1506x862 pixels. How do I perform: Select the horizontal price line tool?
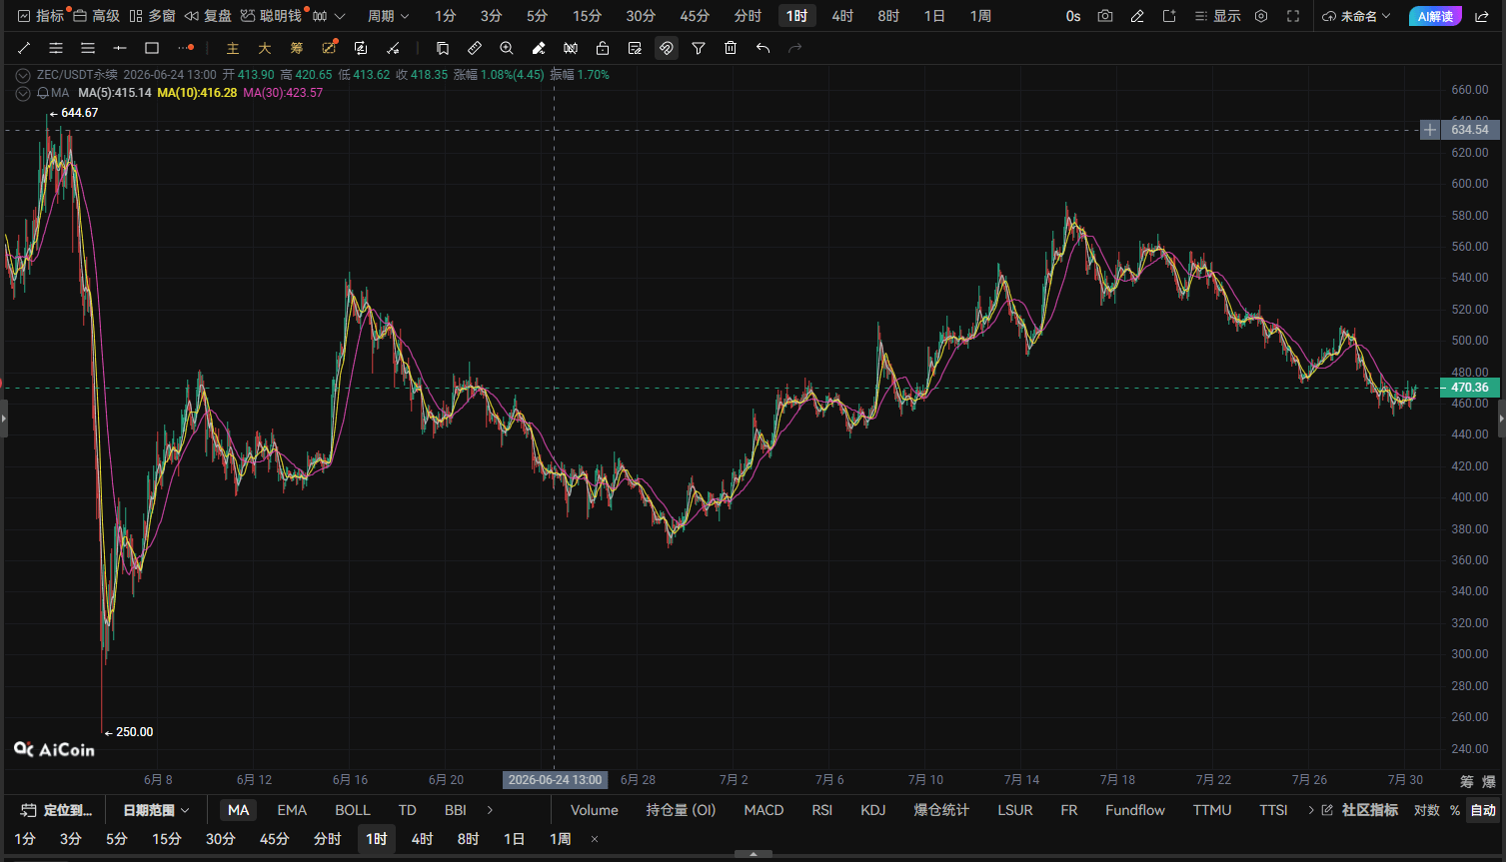(x=120, y=48)
